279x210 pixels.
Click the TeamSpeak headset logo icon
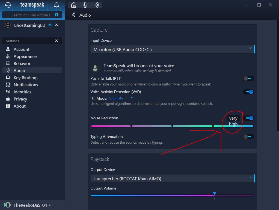(x=8, y=5)
